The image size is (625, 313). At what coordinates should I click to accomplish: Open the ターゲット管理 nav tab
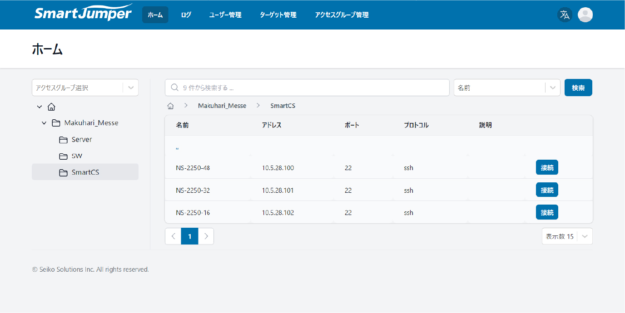pyautogui.click(x=278, y=15)
